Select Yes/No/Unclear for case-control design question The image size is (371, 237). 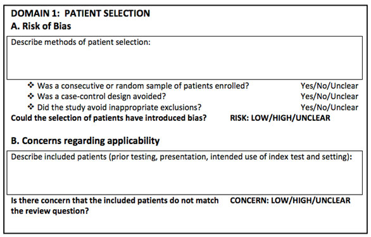[329, 97]
